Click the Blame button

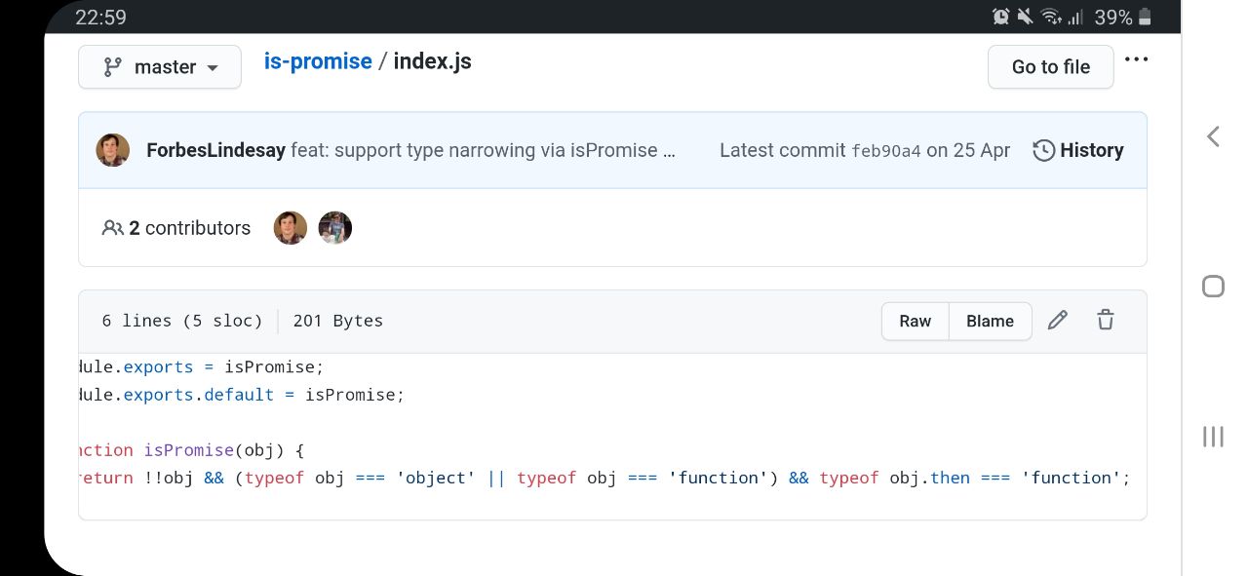coord(990,321)
